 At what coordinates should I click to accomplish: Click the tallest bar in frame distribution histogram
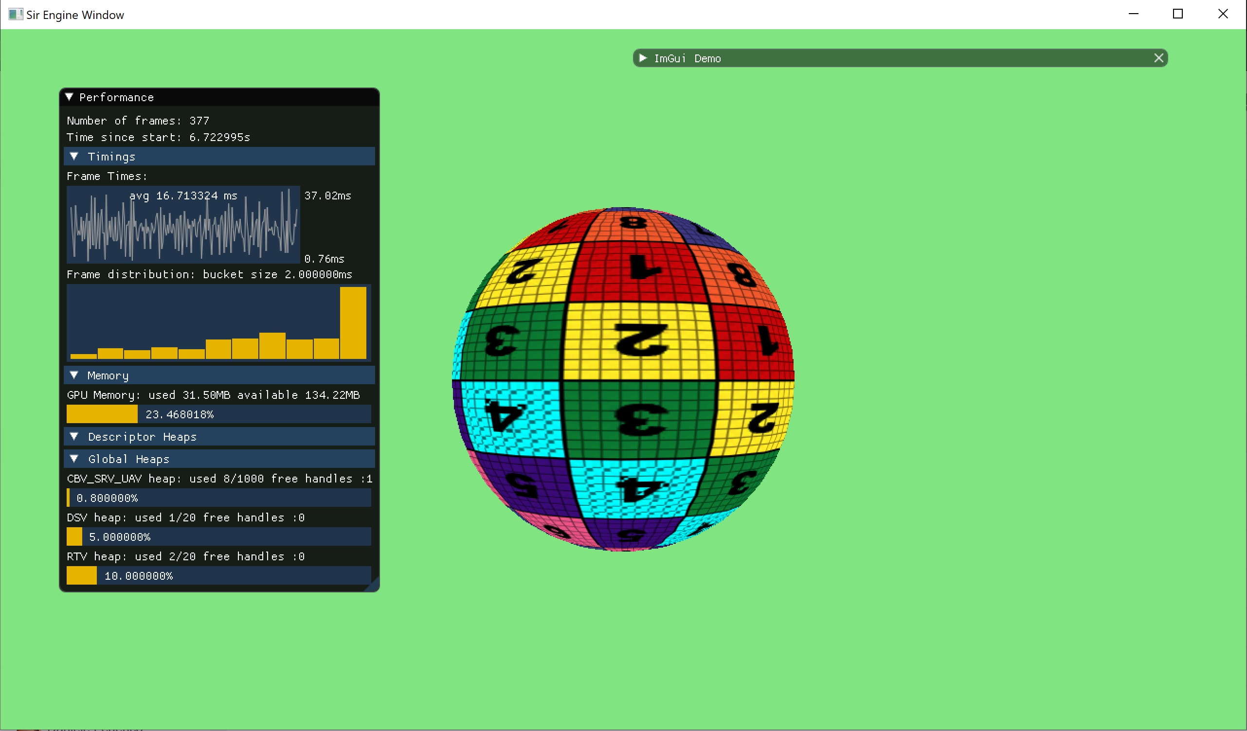[x=353, y=323]
